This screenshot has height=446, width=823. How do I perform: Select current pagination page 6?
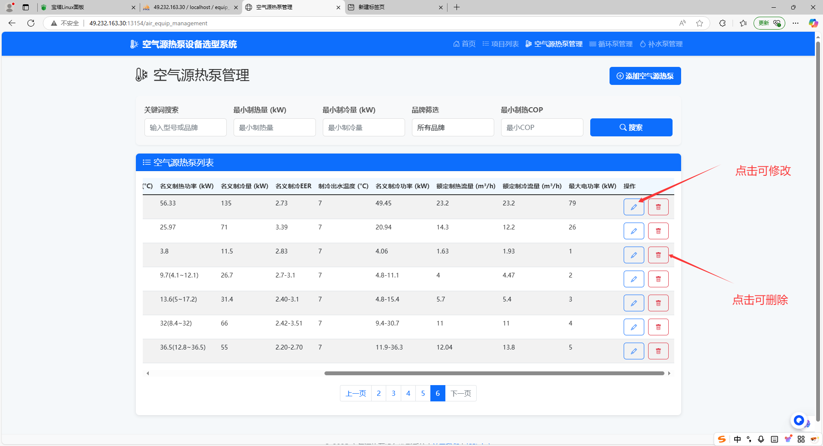point(438,393)
